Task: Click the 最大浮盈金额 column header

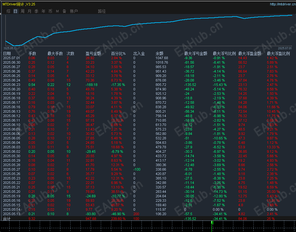Action: click(x=250, y=54)
